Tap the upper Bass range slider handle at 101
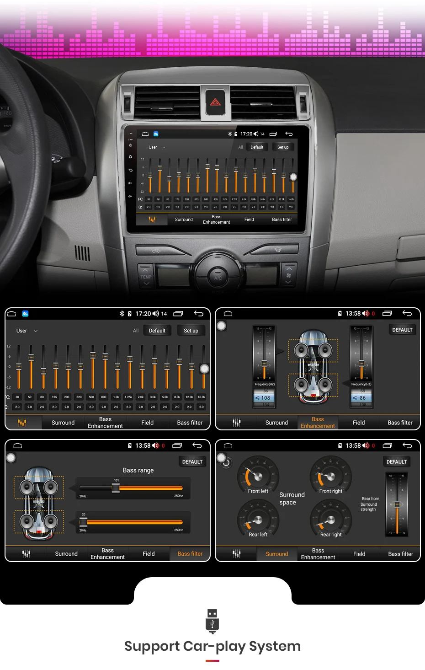Image resolution: width=425 pixels, height=670 pixels. [116, 488]
